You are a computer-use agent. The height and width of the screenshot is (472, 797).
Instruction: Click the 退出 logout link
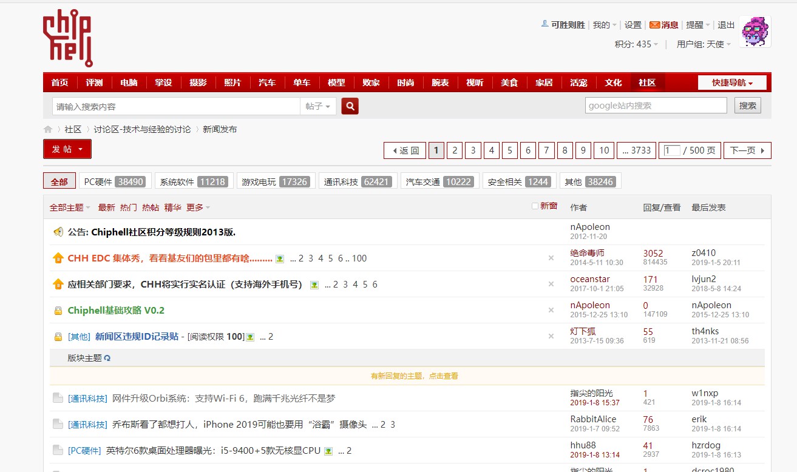(x=726, y=25)
